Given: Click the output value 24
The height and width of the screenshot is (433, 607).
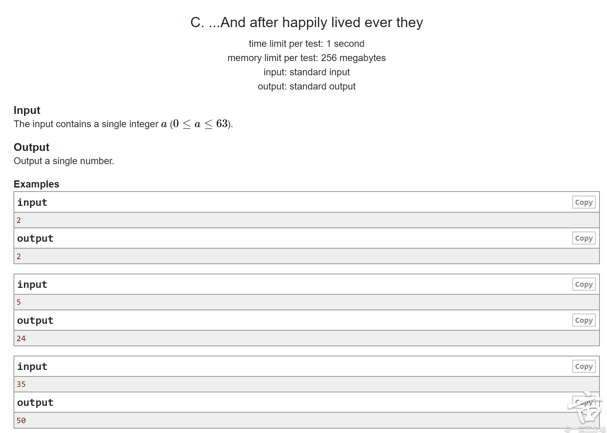Looking at the screenshot, I should [21, 338].
